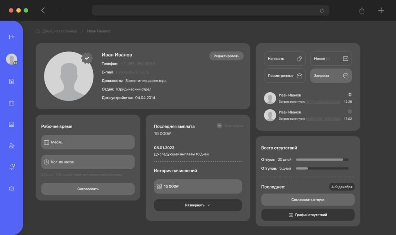Open the "Кол-во часов" hours field

point(88,162)
